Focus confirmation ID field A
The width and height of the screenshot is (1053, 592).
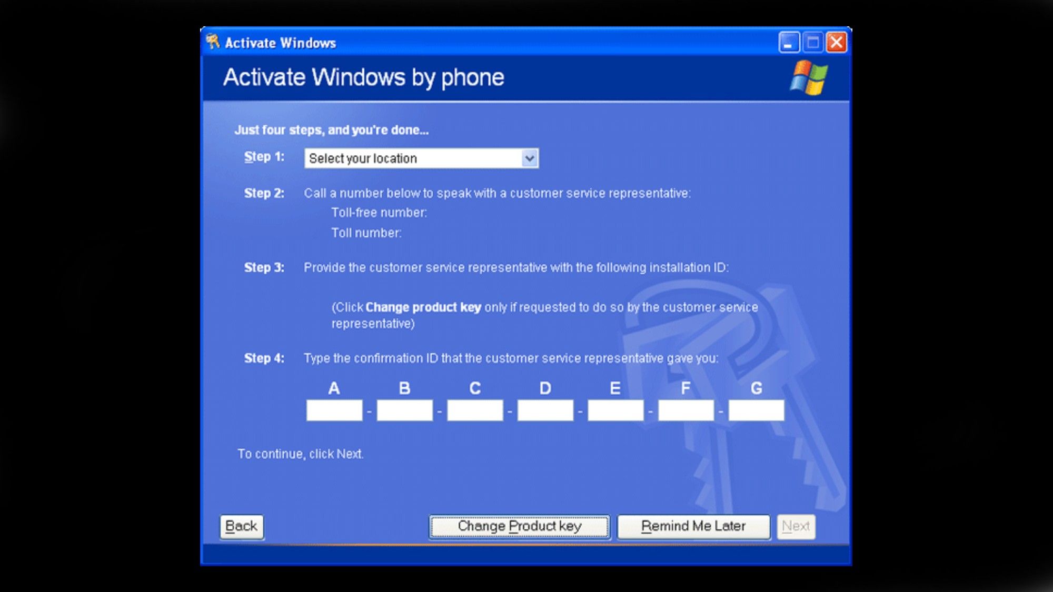click(334, 410)
